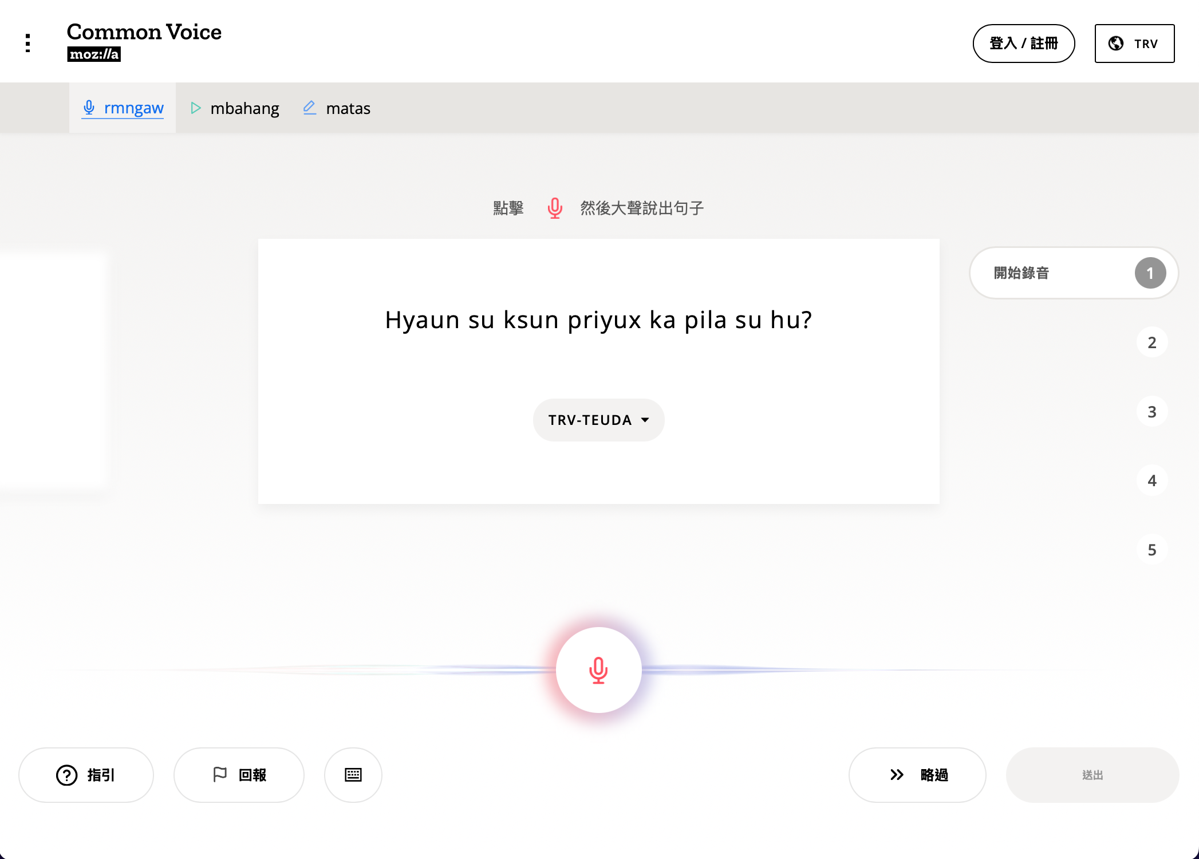Image resolution: width=1199 pixels, height=859 pixels.
Task: Click the disabled 送出 submit button
Action: 1092,775
